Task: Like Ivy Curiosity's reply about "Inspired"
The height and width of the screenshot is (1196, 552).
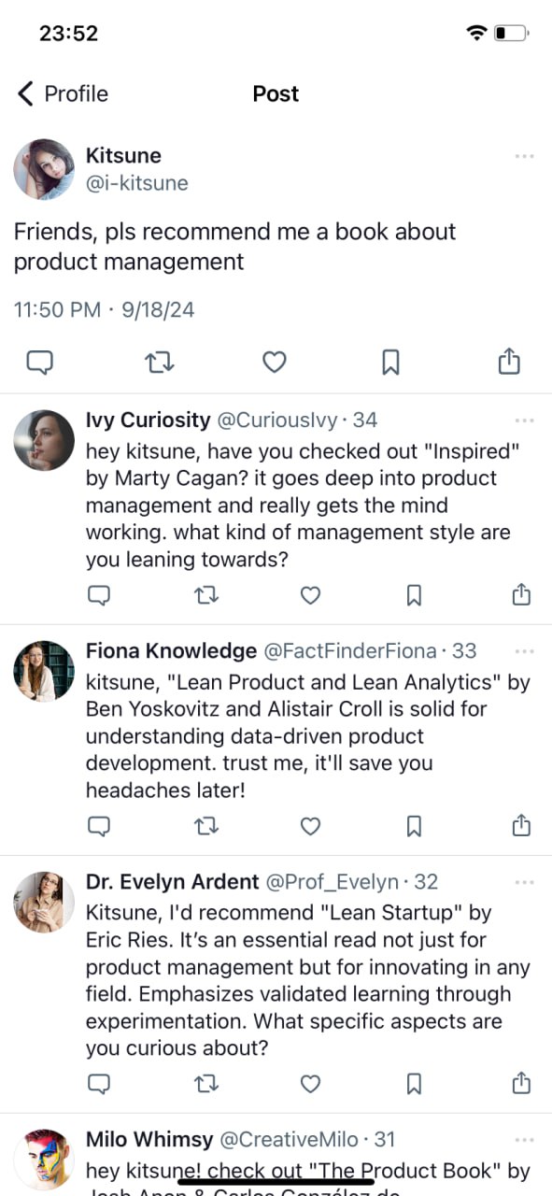Action: click(310, 595)
